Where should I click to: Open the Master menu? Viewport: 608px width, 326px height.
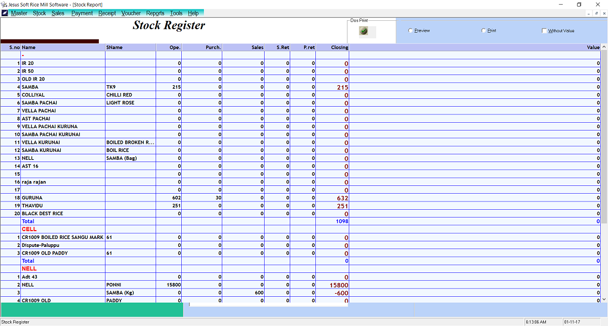19,13
